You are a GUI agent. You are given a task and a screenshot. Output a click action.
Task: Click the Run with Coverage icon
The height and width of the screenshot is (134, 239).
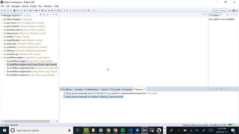37,10
